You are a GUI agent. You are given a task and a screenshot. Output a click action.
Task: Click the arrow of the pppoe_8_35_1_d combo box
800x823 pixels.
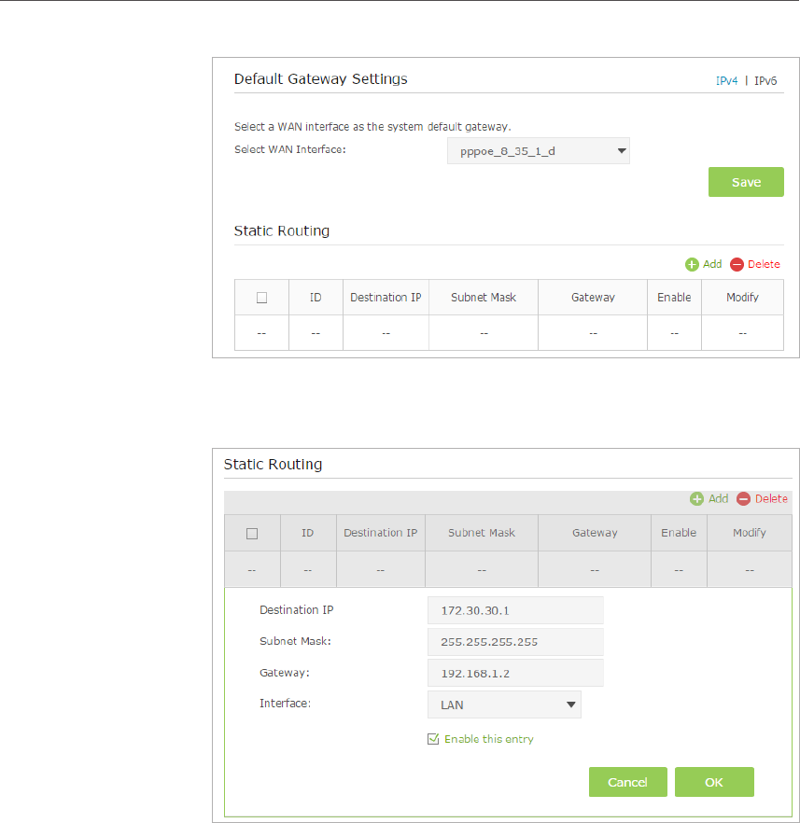pyautogui.click(x=619, y=151)
